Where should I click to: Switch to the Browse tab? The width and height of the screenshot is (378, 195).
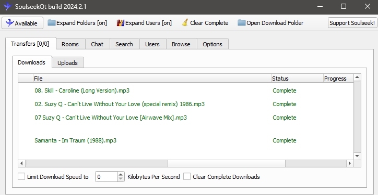tap(181, 44)
